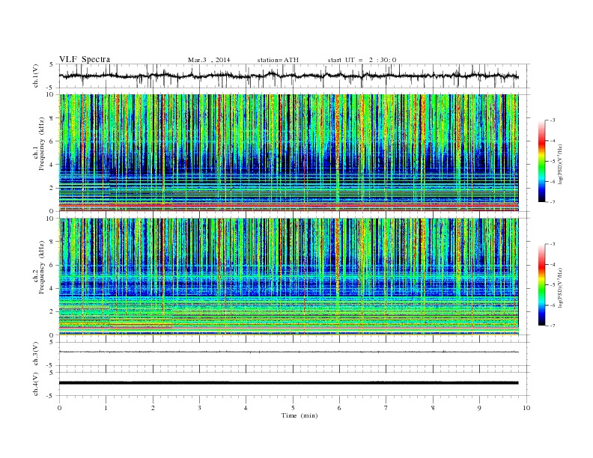Click time axis tick label "1"

(106, 408)
